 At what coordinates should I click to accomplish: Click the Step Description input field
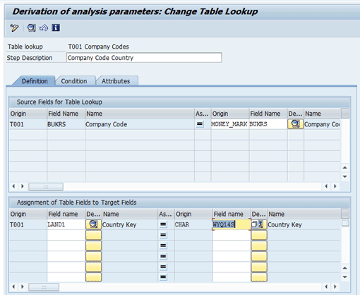(144, 58)
